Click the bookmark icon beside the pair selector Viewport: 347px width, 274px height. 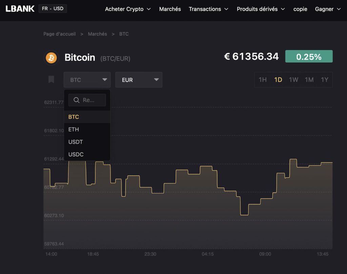coord(51,79)
